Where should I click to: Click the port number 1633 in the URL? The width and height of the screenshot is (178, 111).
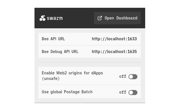[132, 39]
